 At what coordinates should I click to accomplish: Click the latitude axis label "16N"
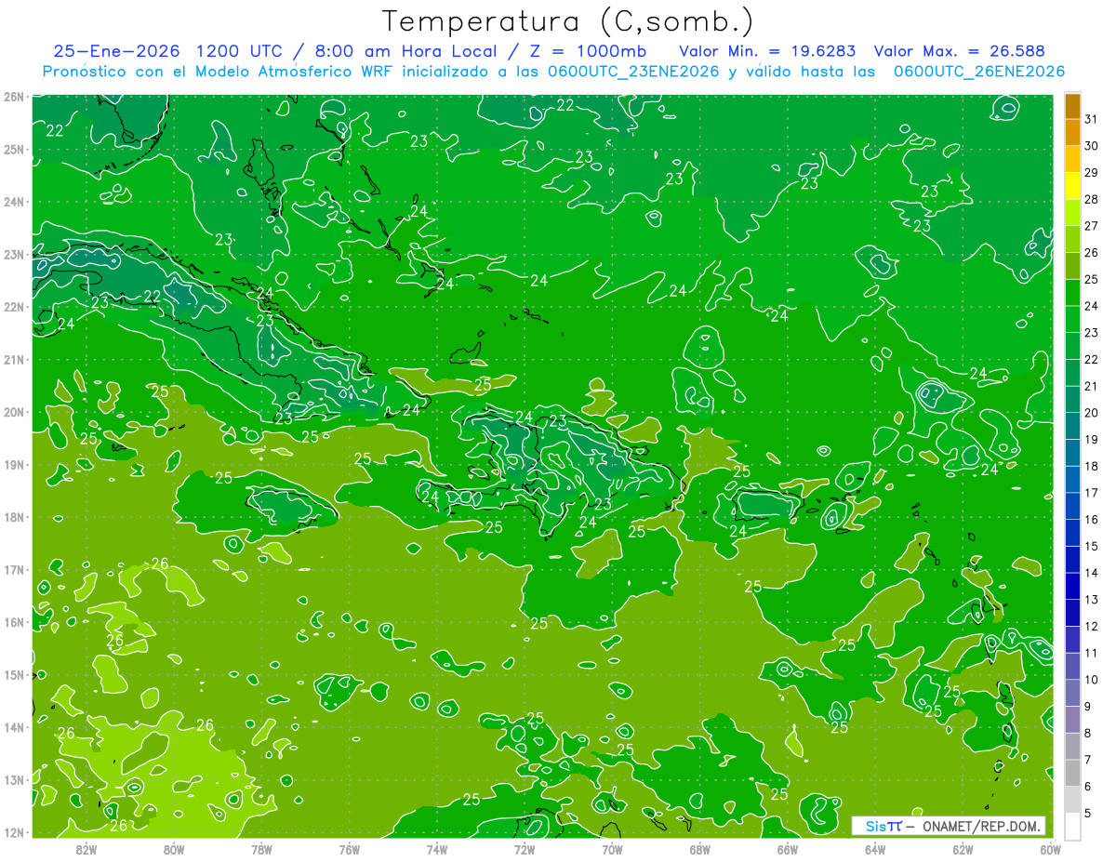pos(13,622)
